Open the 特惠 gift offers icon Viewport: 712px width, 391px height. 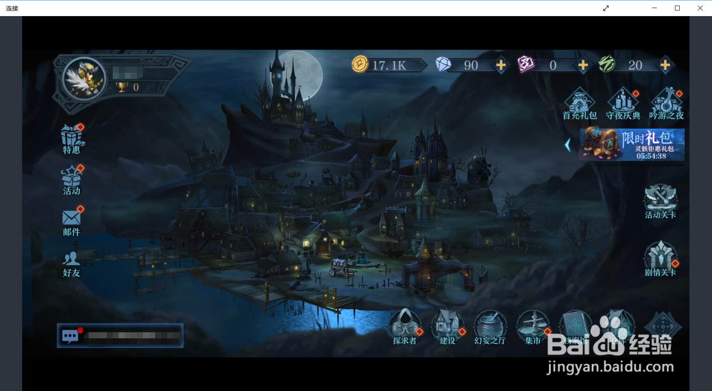(x=72, y=139)
